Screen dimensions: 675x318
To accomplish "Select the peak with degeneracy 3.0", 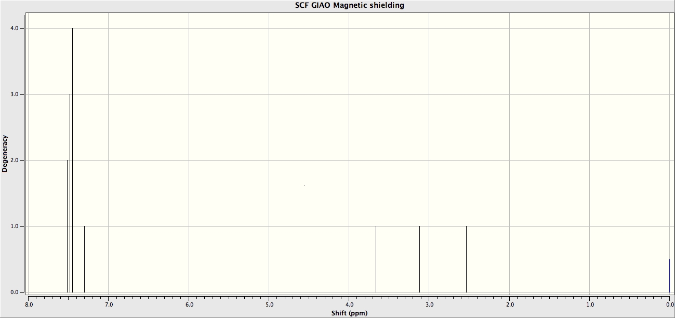I will click(70, 193).
